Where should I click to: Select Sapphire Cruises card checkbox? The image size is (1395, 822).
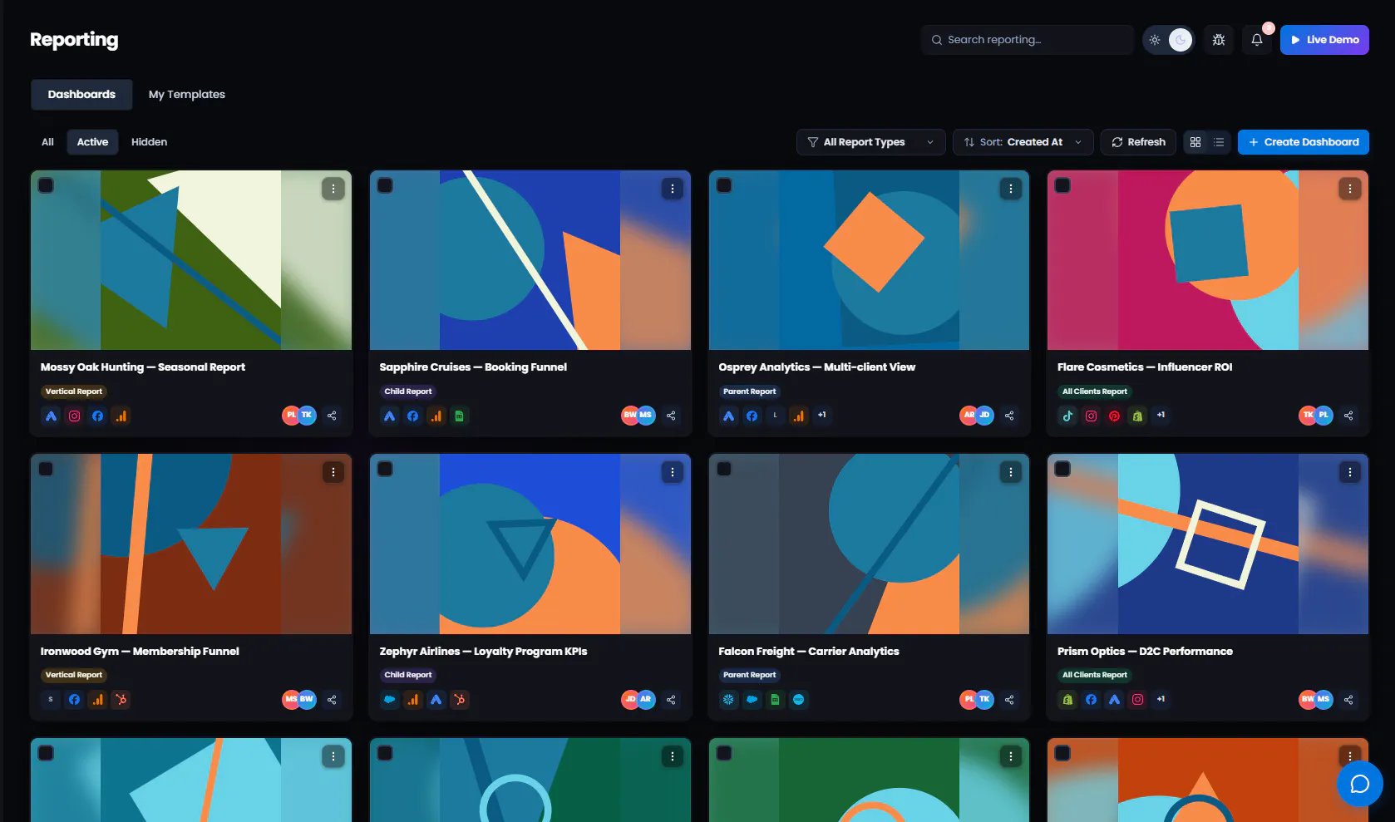coord(385,185)
